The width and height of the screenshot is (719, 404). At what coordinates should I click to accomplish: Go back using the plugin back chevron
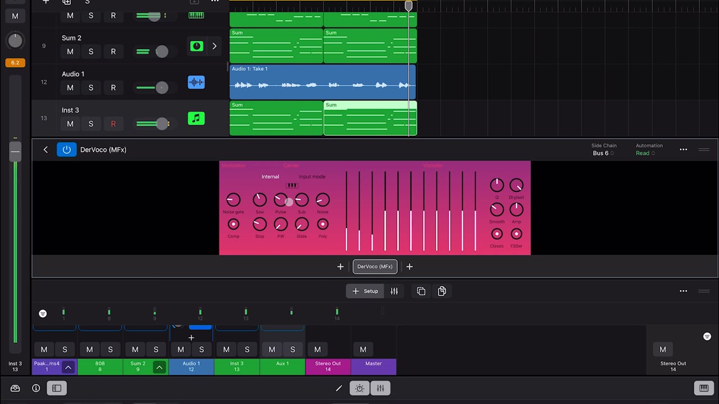click(45, 150)
